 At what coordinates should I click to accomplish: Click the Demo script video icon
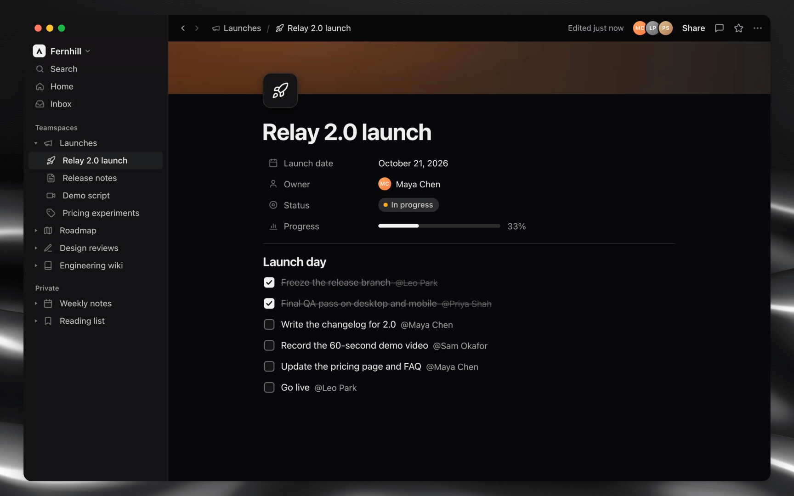[51, 195]
